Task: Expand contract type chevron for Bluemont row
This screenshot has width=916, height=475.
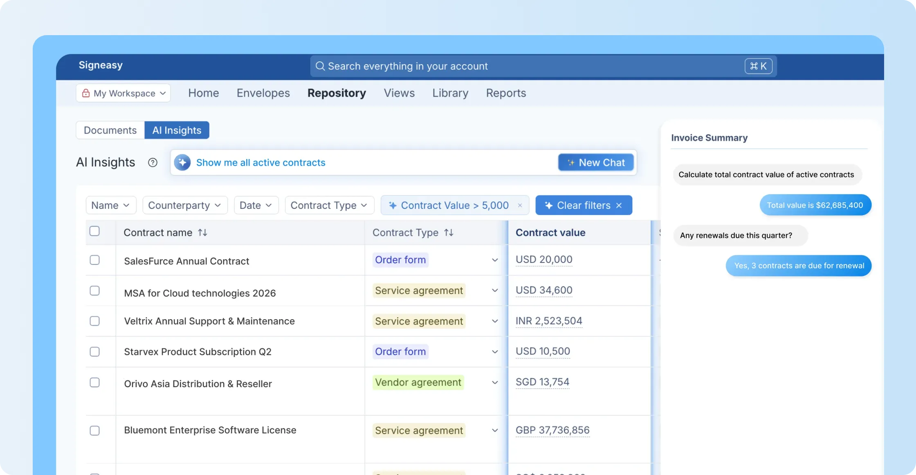Action: 495,430
